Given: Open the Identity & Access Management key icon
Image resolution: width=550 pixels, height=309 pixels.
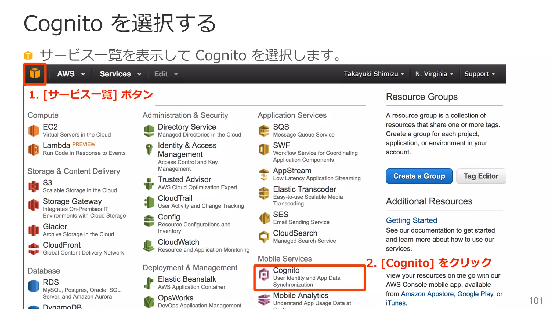Looking at the screenshot, I should coord(149,149).
